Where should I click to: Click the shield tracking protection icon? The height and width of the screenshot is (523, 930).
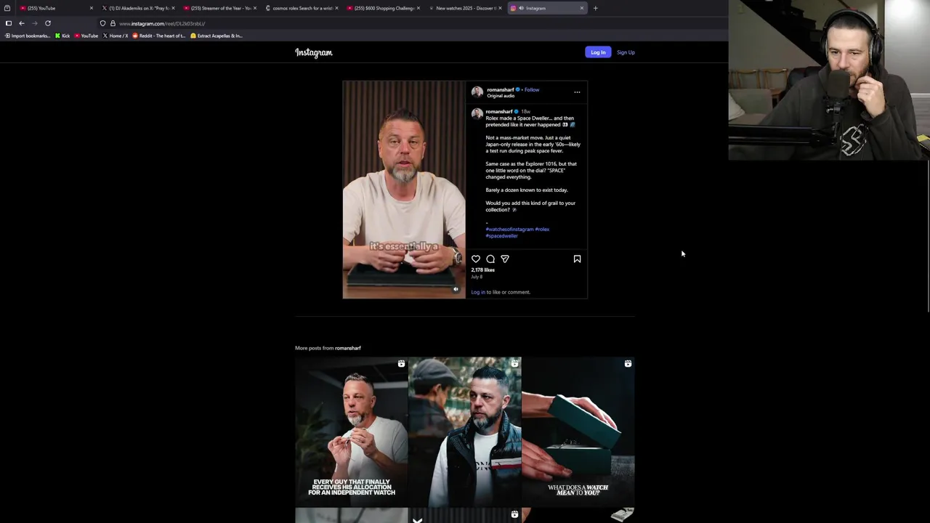click(x=102, y=23)
